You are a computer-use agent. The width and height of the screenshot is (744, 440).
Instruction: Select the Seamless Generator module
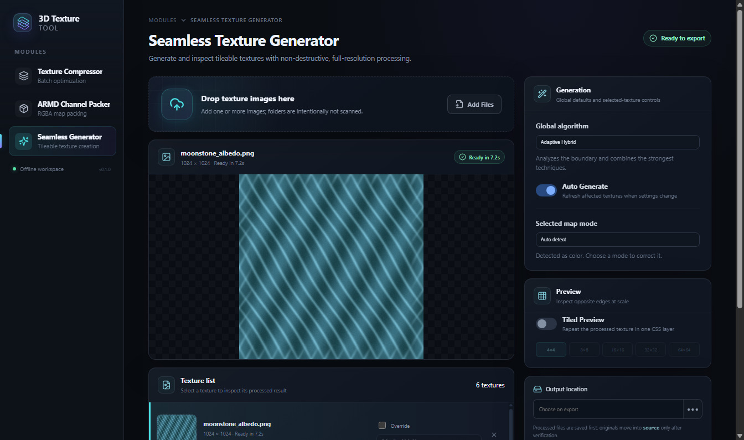click(63, 141)
